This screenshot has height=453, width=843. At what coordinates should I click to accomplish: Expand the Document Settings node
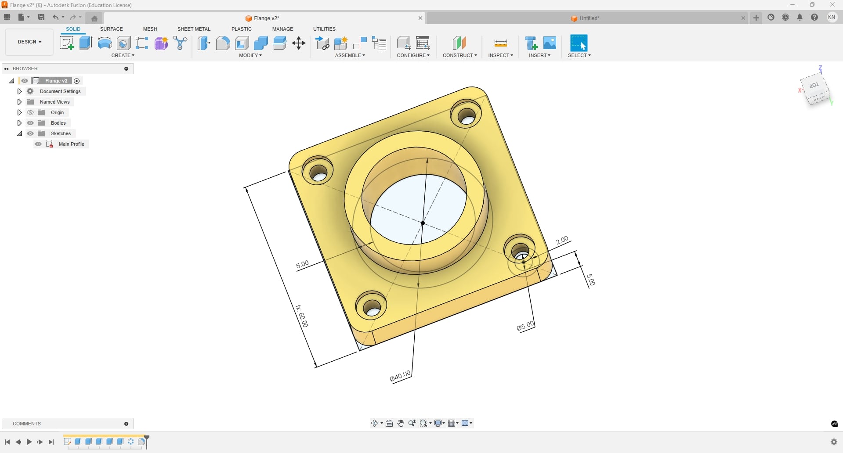tap(19, 91)
